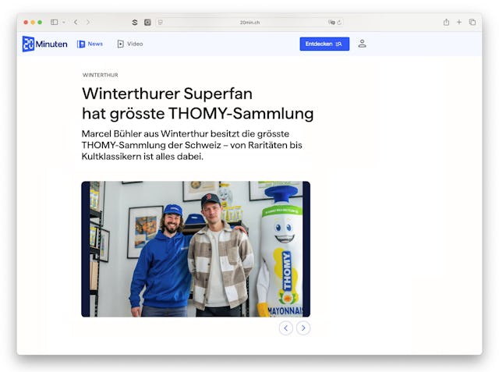Open the user profile icon
Screen dimensions: 499x372
pos(362,44)
